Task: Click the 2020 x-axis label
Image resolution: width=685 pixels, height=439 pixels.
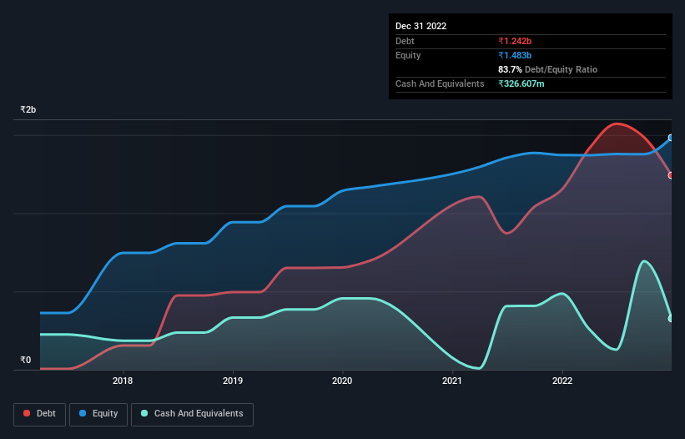Action: (x=342, y=381)
